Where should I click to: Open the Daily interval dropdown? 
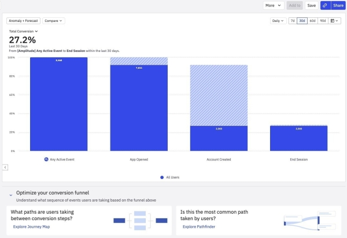pyautogui.click(x=279, y=21)
